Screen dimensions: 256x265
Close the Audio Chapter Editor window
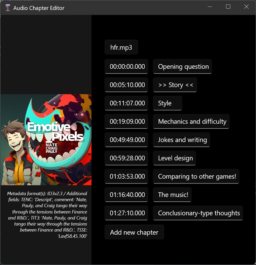click(x=246, y=7)
